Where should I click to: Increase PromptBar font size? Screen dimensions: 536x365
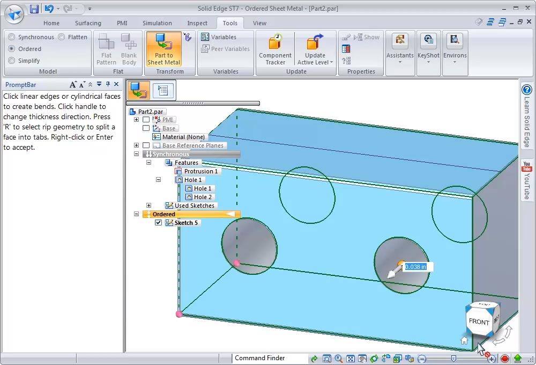[73, 84]
